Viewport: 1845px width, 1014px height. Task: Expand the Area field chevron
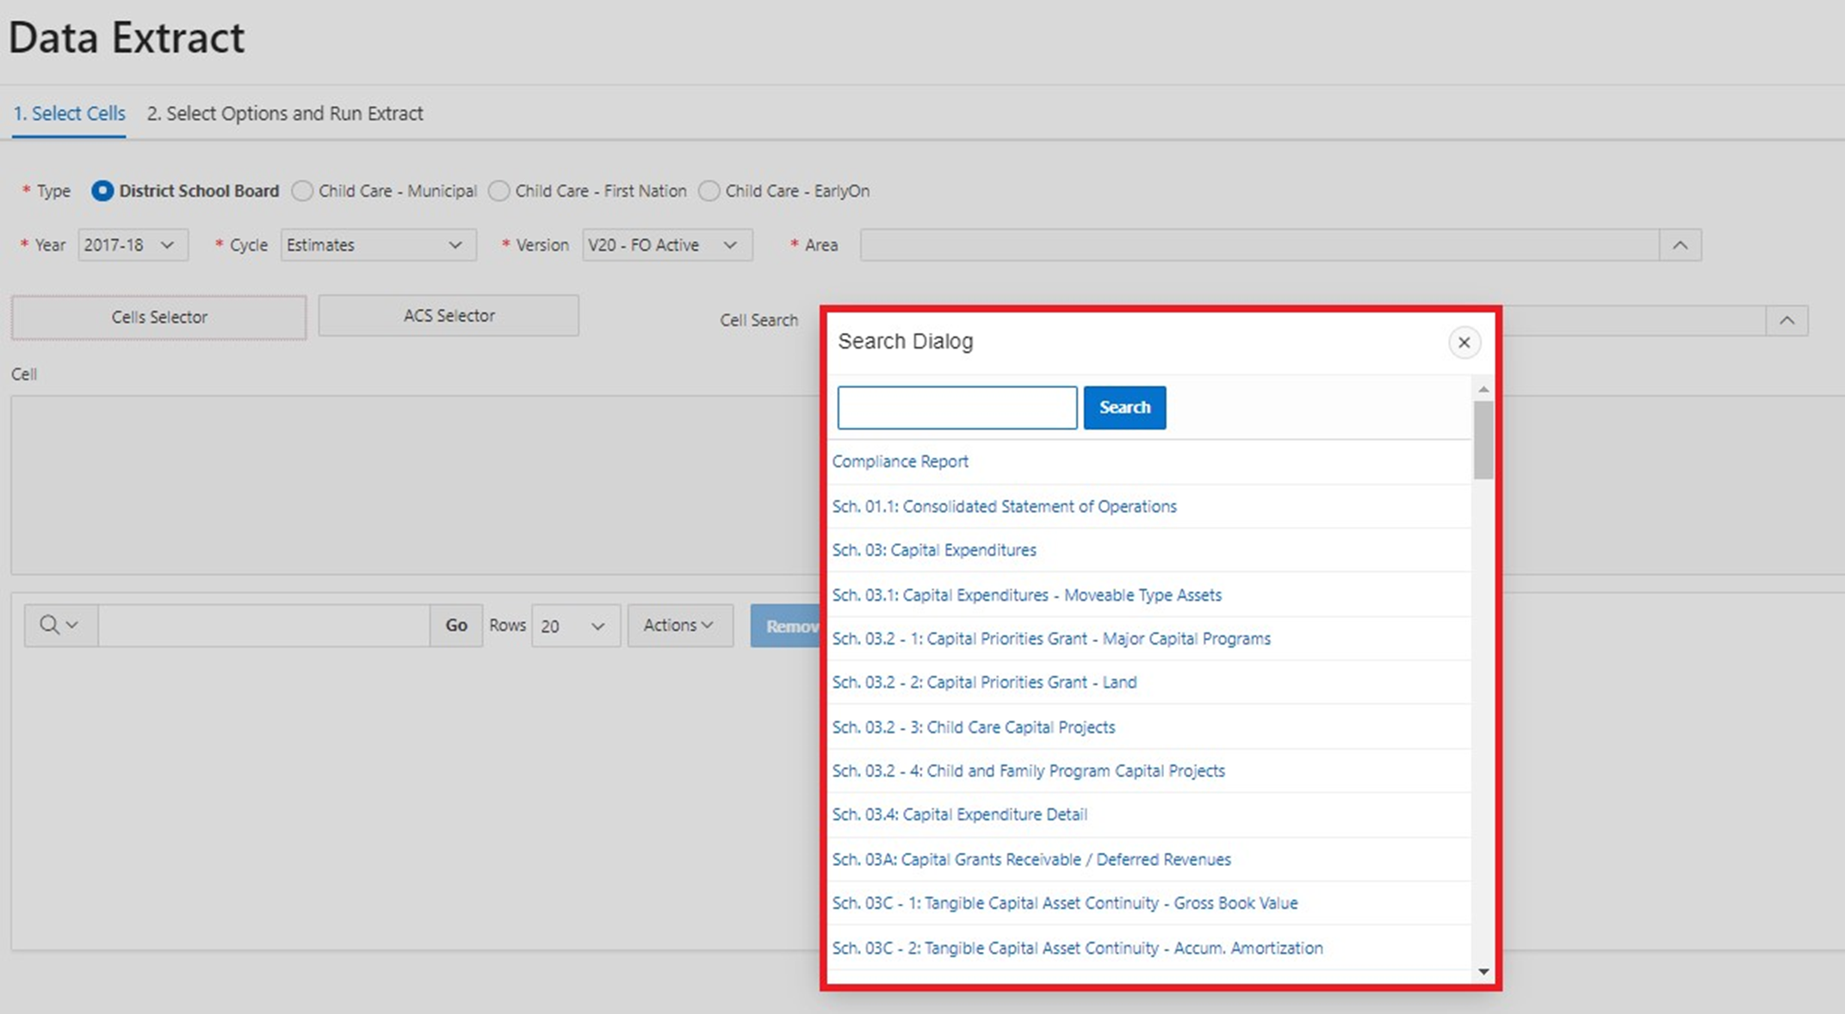[1684, 244]
